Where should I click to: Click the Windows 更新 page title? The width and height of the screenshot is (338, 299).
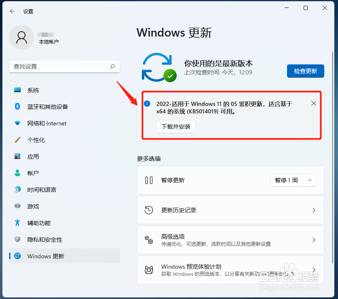tap(174, 32)
